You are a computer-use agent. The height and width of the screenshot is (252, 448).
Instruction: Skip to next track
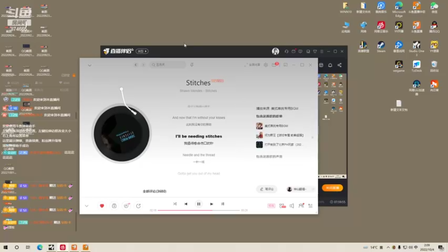[x=212, y=204]
